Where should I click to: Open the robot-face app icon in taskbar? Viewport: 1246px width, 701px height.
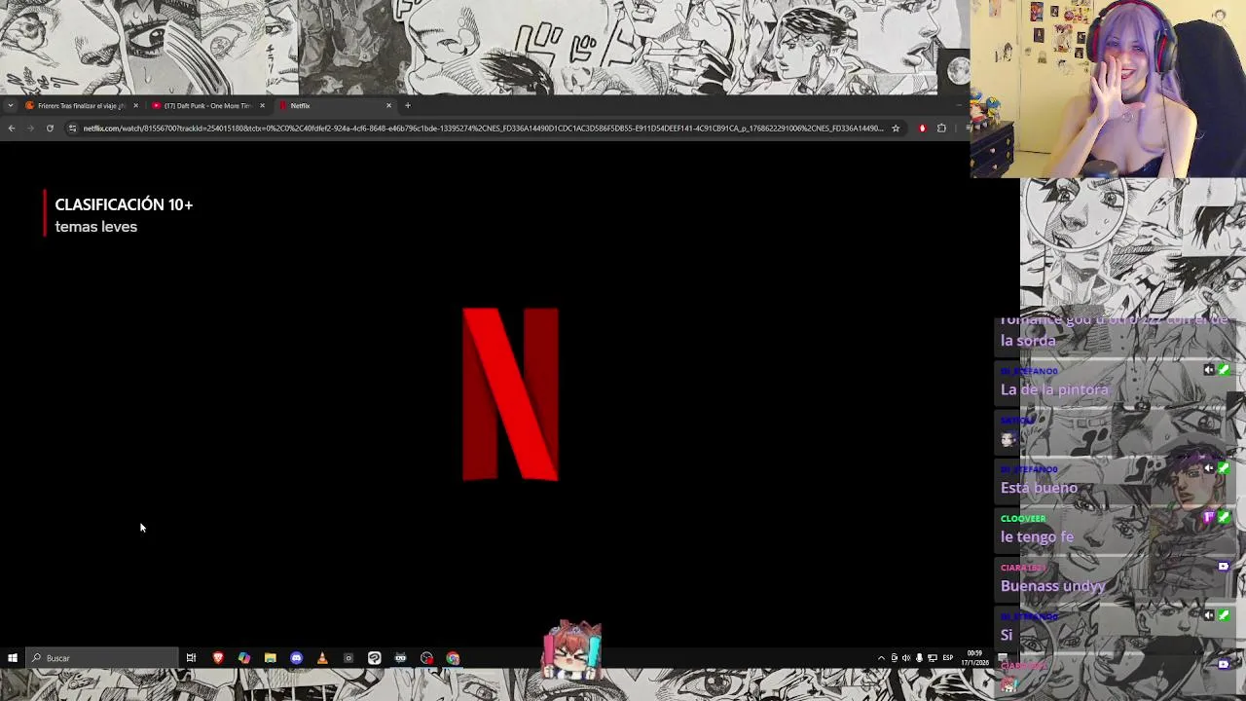click(400, 658)
